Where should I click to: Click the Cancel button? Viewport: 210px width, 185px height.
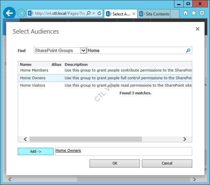[x=167, y=163]
